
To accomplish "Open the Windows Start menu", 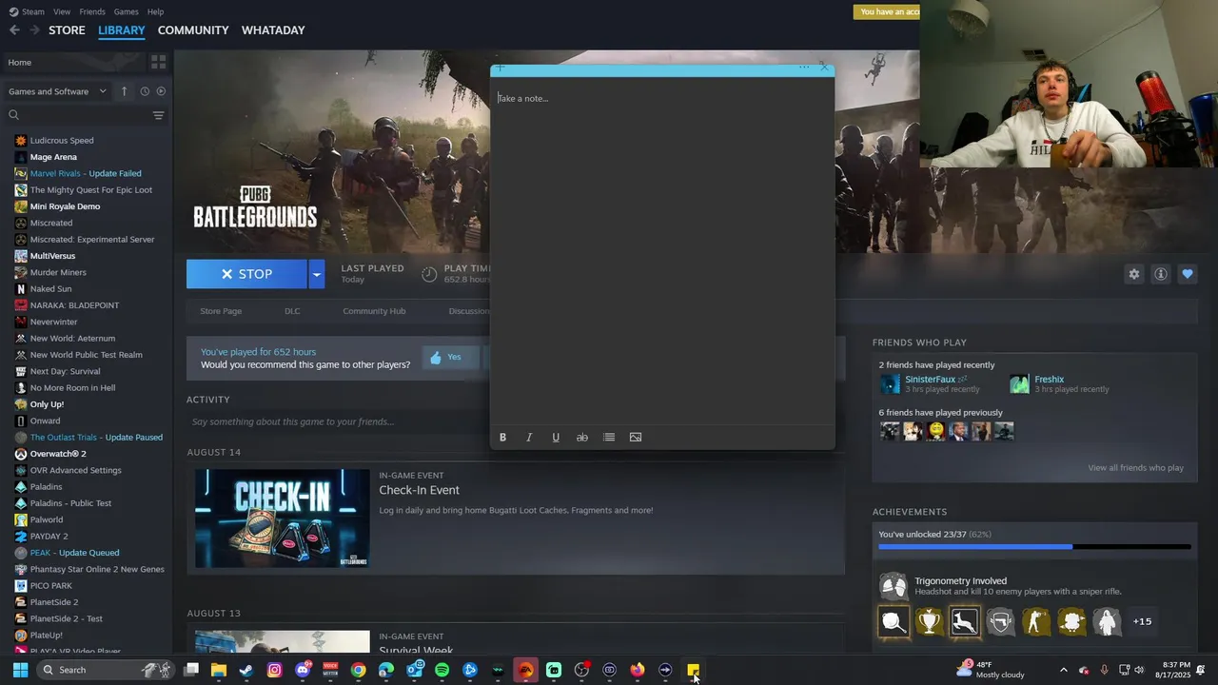I will (x=20, y=670).
